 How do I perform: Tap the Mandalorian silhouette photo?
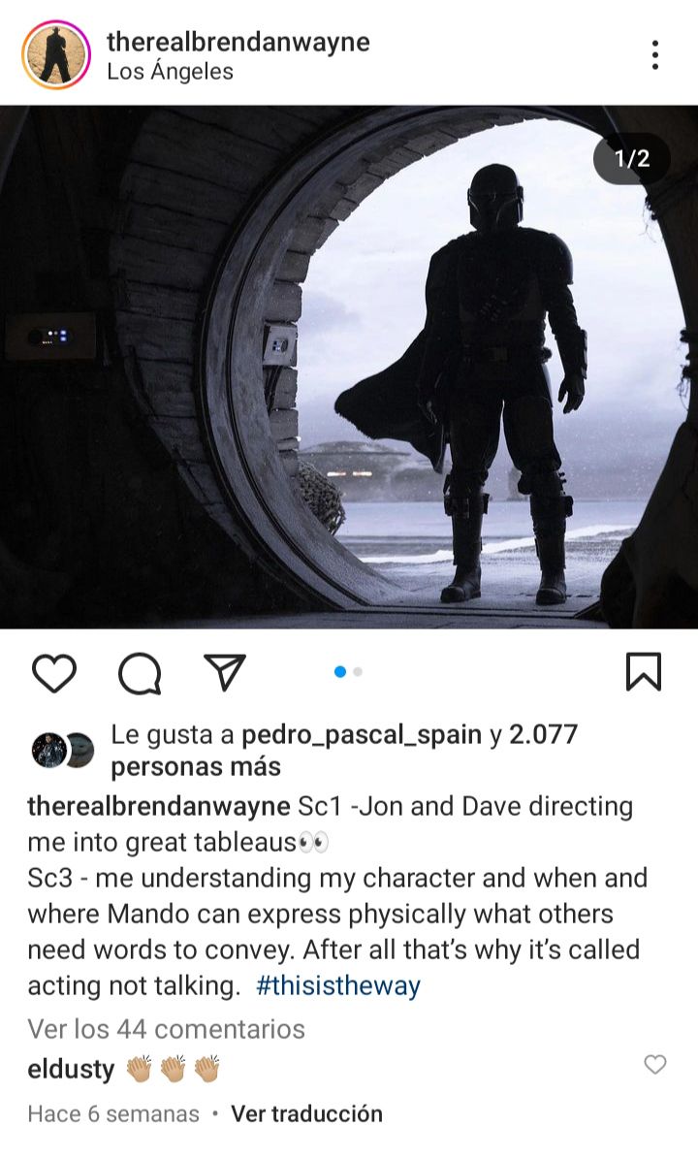(349, 367)
